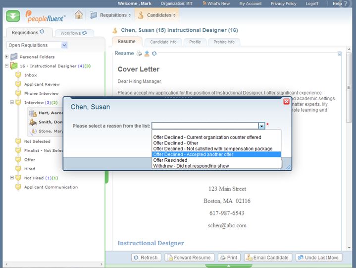Switch to the Candidate Info tab
Viewport: 356px width, 268px height.
163,42
